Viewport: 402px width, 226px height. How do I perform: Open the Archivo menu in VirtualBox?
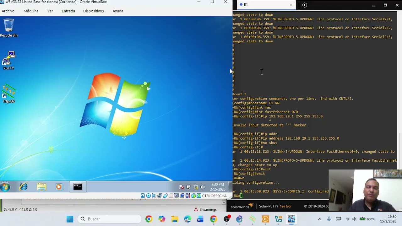click(8, 11)
